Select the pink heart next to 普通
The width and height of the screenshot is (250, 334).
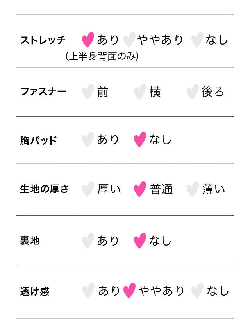tap(140, 189)
